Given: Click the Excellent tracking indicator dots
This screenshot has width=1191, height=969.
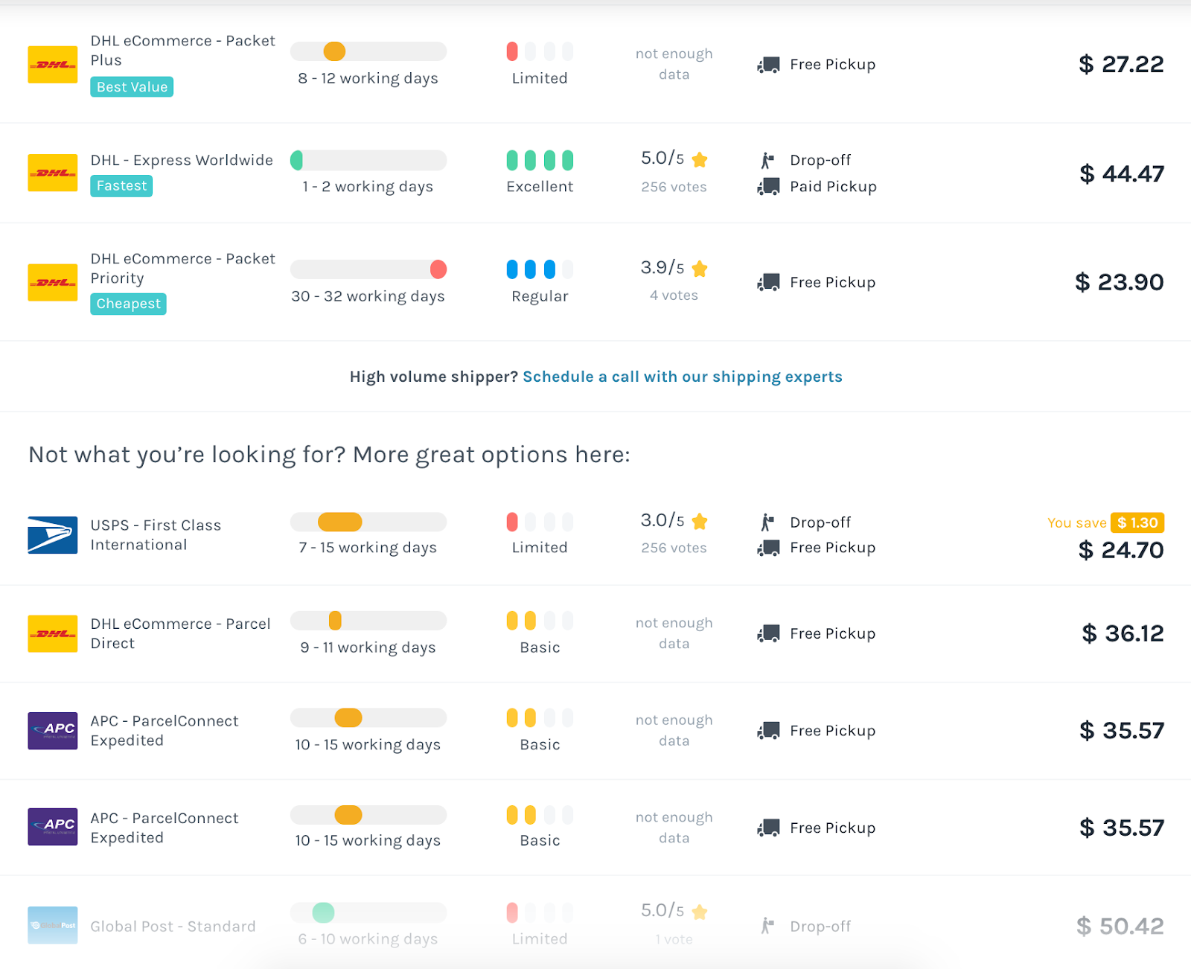Looking at the screenshot, I should point(540,160).
